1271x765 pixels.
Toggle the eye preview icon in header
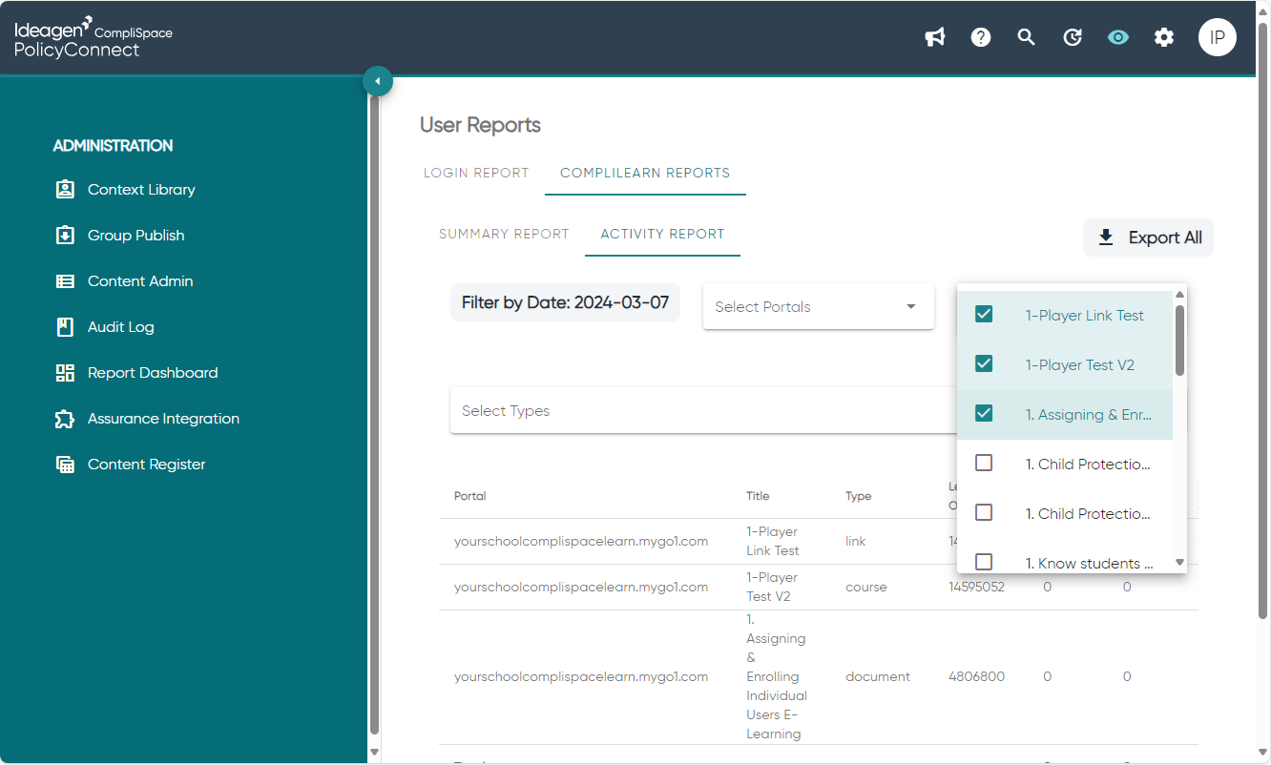[x=1118, y=37]
